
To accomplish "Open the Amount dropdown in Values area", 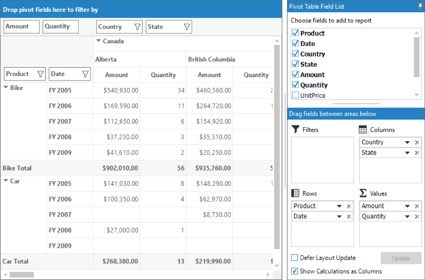I will (407, 206).
